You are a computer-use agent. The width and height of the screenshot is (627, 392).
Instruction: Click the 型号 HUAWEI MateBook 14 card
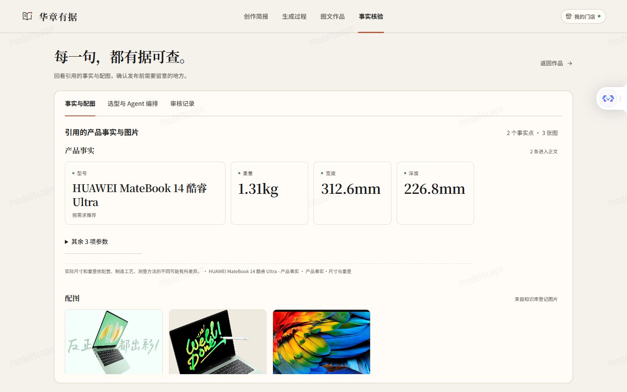(x=145, y=193)
